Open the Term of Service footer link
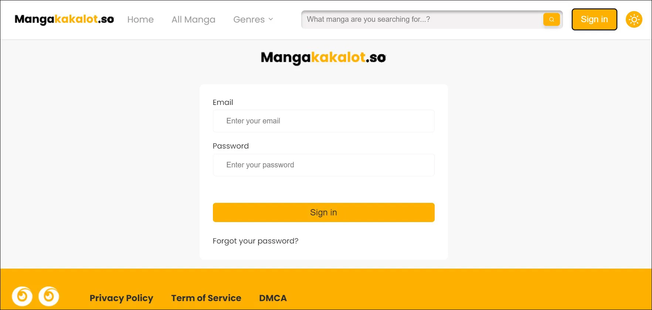The image size is (652, 310). 206,298
